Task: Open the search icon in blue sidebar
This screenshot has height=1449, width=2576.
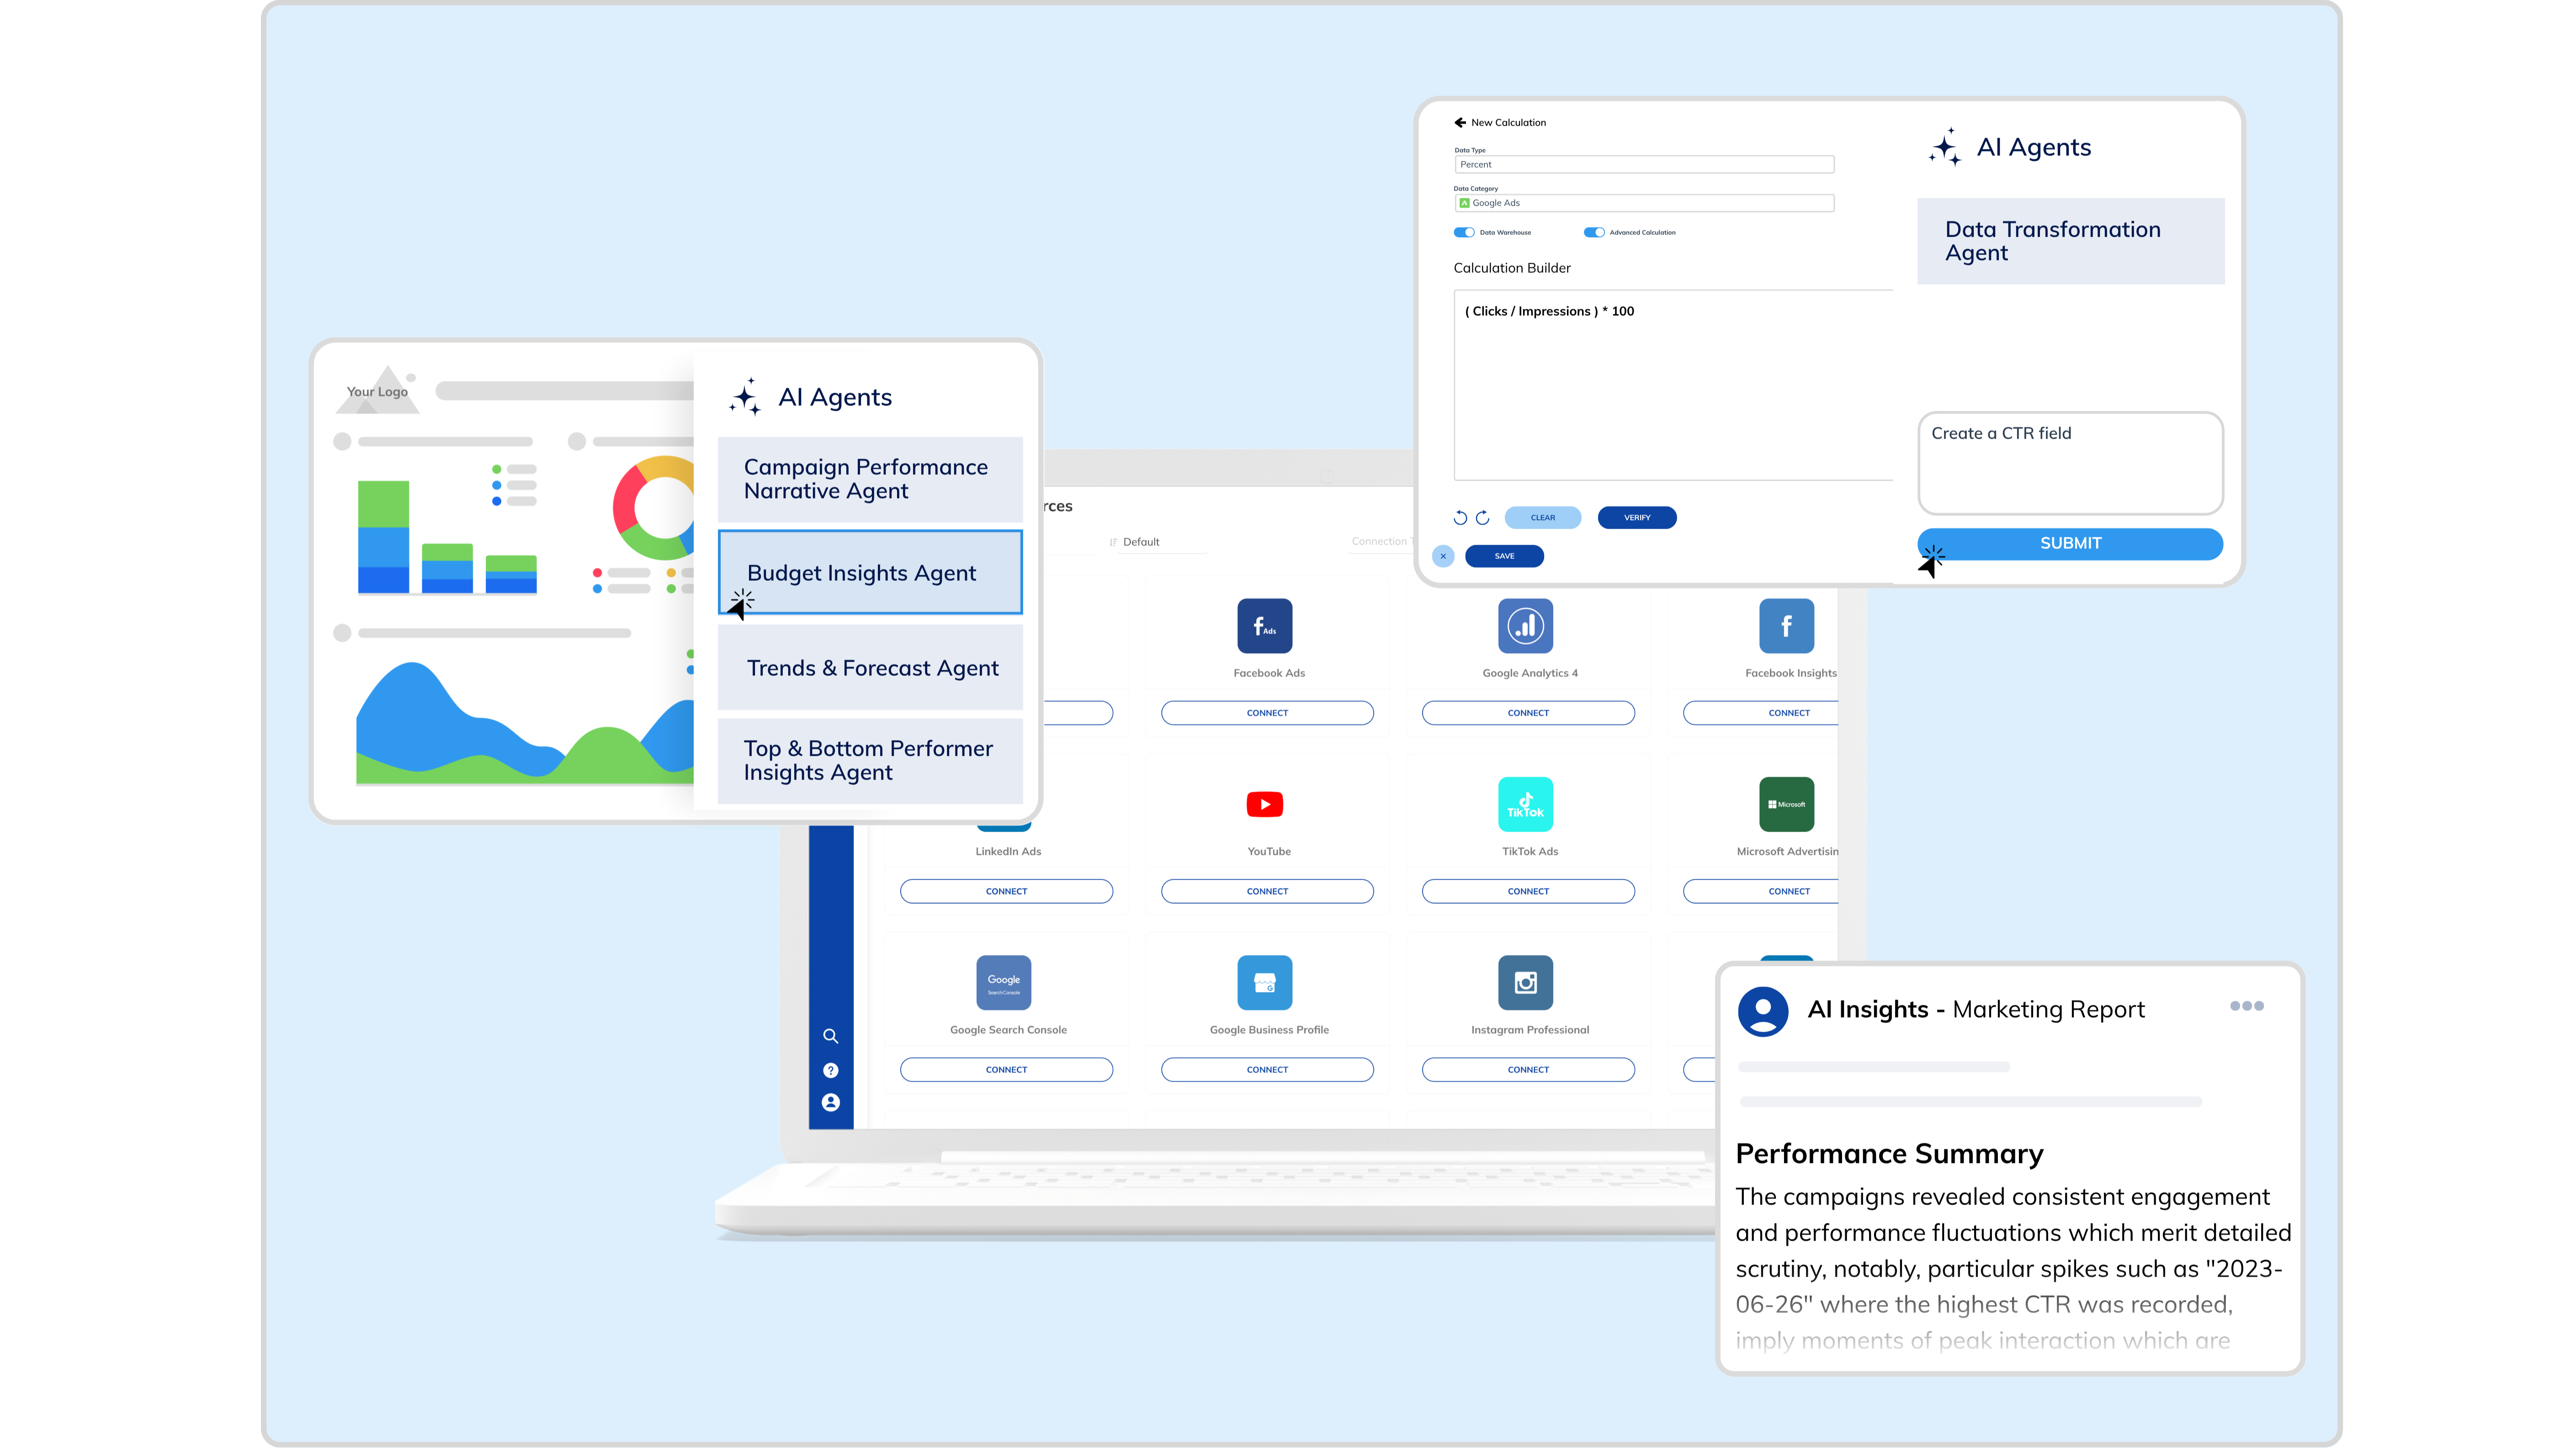Action: [x=830, y=1036]
